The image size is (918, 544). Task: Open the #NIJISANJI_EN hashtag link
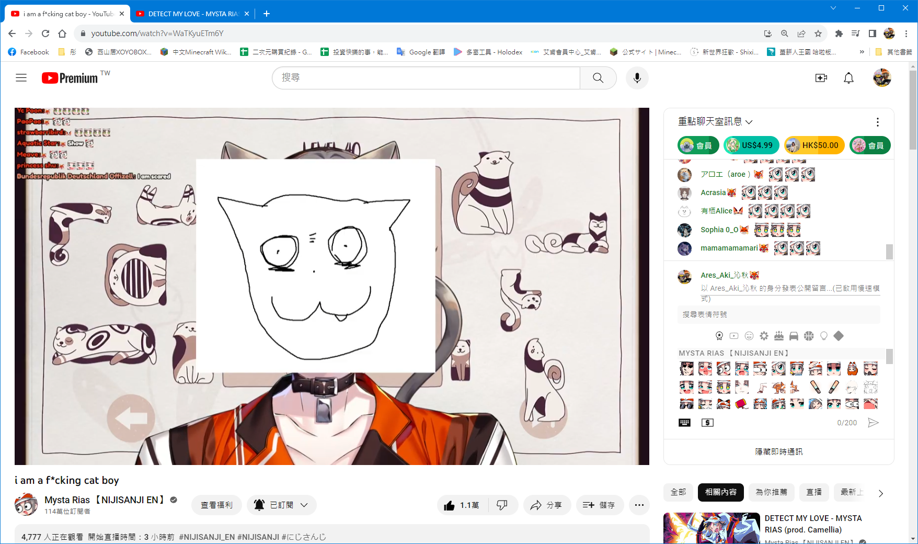(x=207, y=537)
